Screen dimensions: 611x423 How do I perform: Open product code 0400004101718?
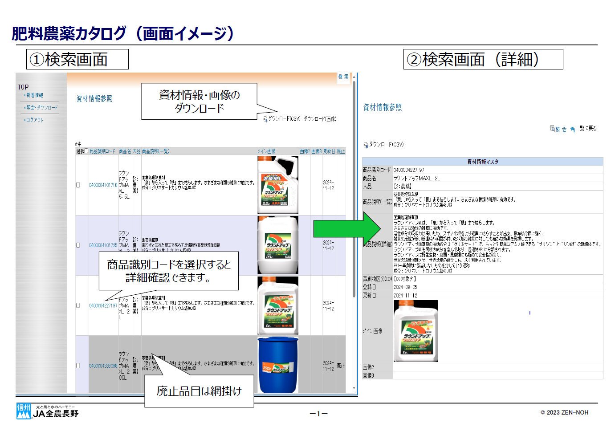pos(103,185)
